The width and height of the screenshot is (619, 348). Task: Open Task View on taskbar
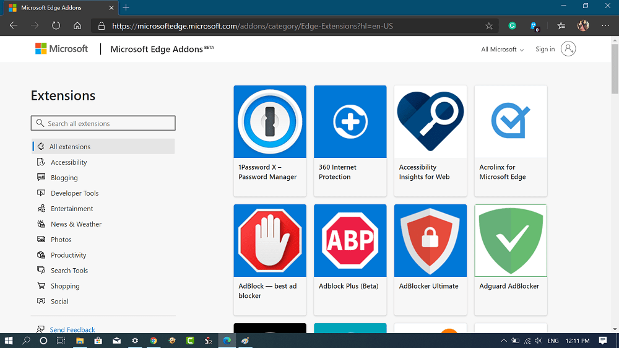point(61,341)
